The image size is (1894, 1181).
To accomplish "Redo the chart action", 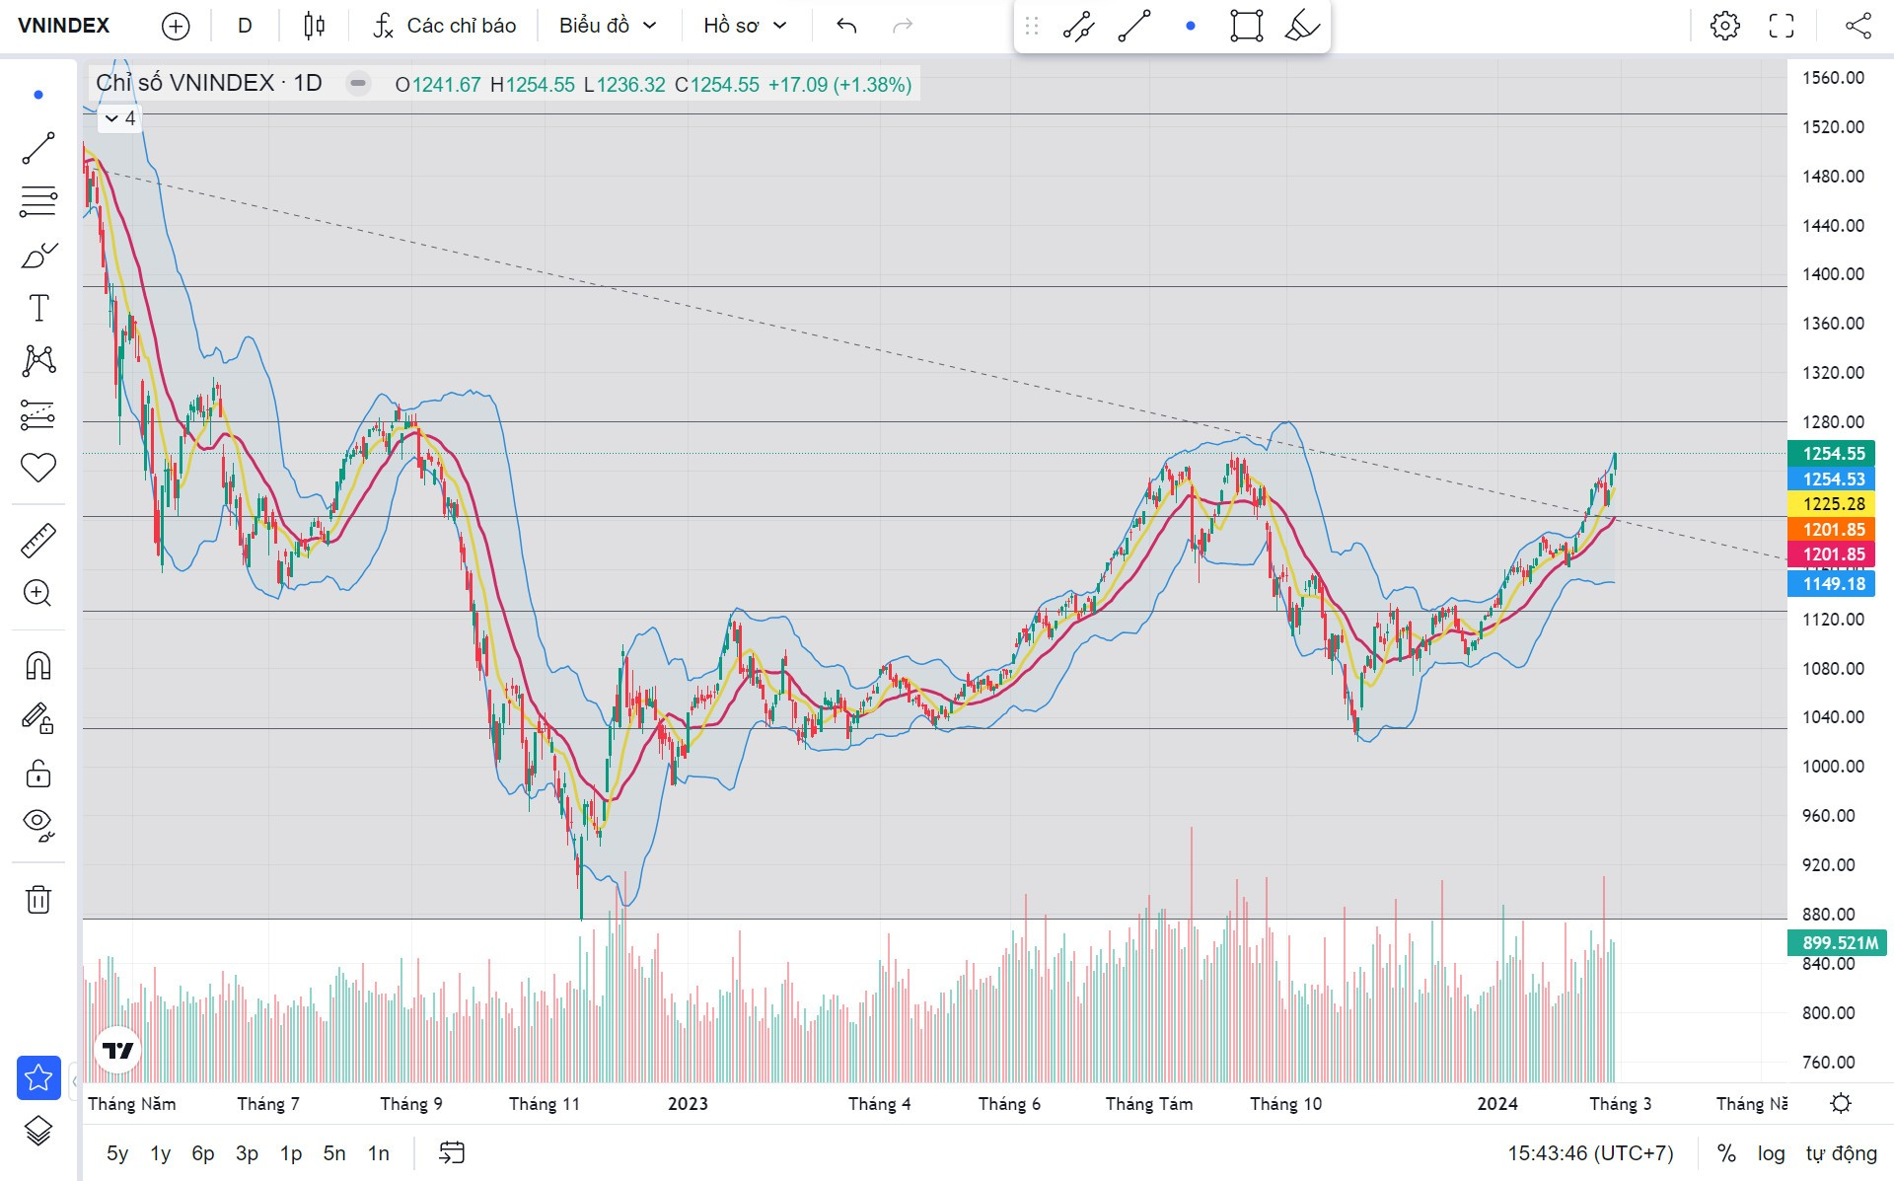I will point(903,26).
